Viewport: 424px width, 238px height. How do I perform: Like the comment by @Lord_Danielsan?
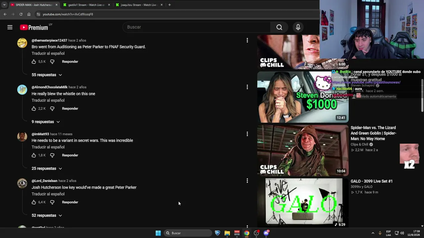click(34, 202)
